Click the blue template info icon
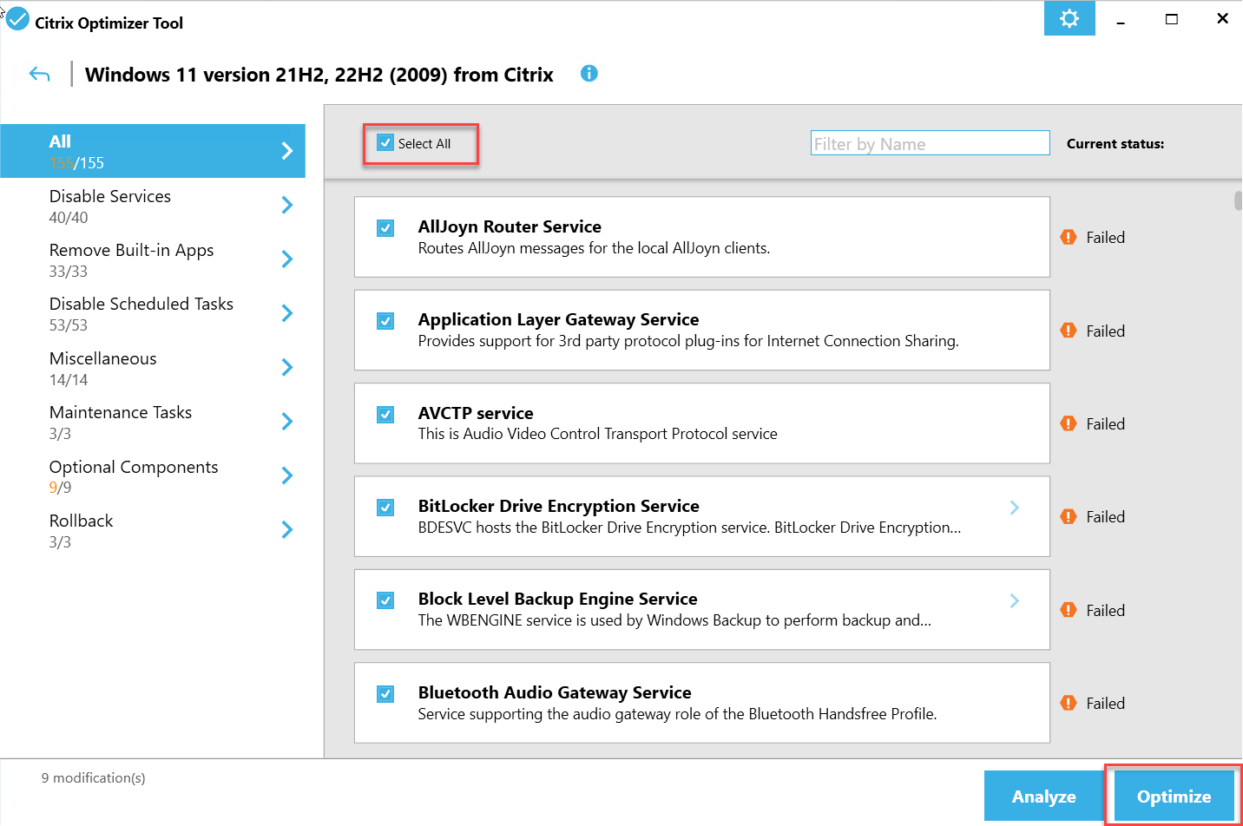Screen dimensions: 1243x826 589,74
